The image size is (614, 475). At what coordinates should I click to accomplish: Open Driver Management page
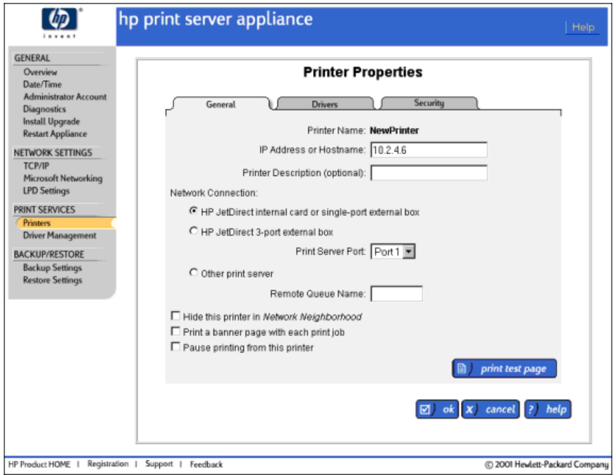point(60,235)
